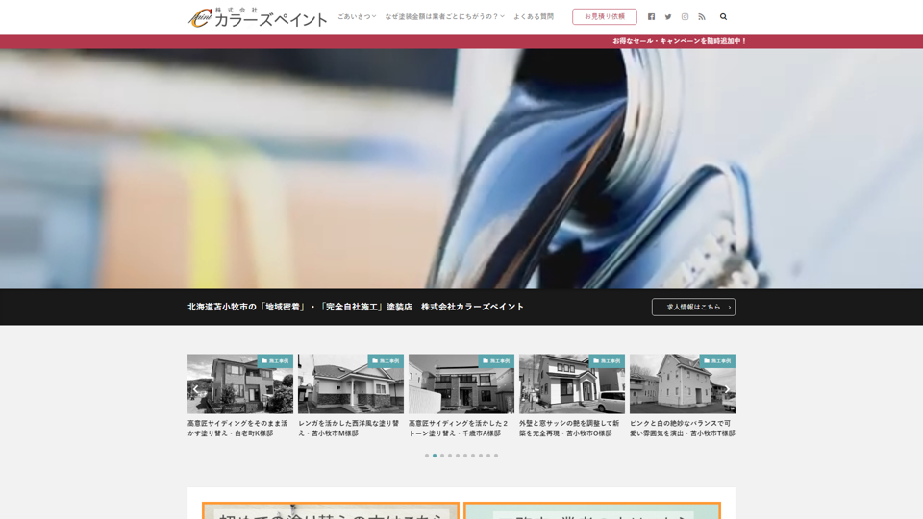Click the お見積り依頼 button

(x=604, y=16)
